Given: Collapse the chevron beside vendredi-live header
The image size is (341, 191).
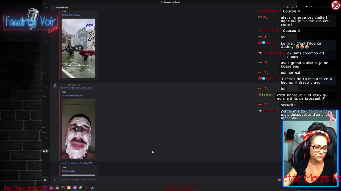Looking at the screenshot, I should click(x=47, y=7).
